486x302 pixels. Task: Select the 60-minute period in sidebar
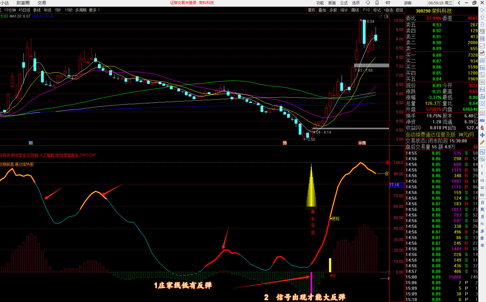(x=482, y=195)
